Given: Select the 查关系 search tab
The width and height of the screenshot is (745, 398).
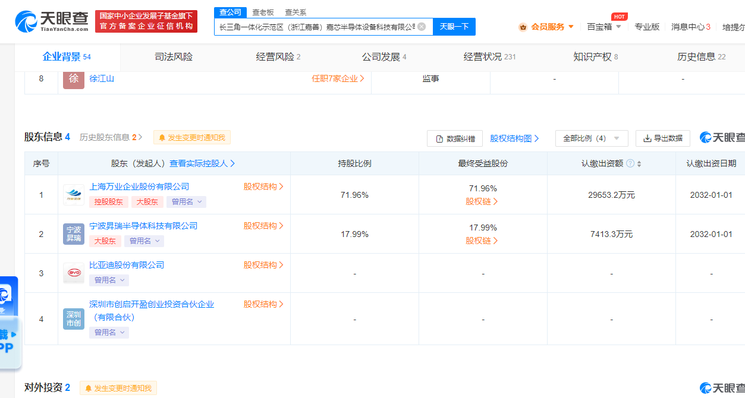Looking at the screenshot, I should (296, 12).
